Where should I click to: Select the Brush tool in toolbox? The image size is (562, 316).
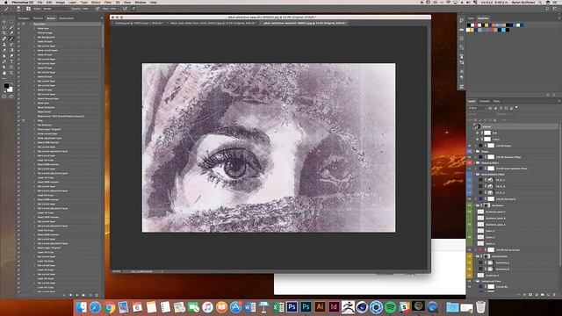[x=11, y=39]
